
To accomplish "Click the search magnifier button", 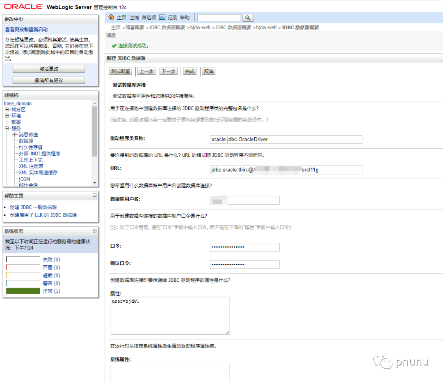I will tap(247, 18).
